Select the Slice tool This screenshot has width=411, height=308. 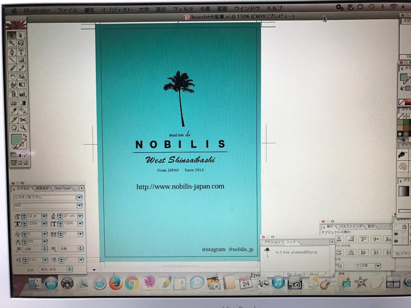[x=14, y=120]
